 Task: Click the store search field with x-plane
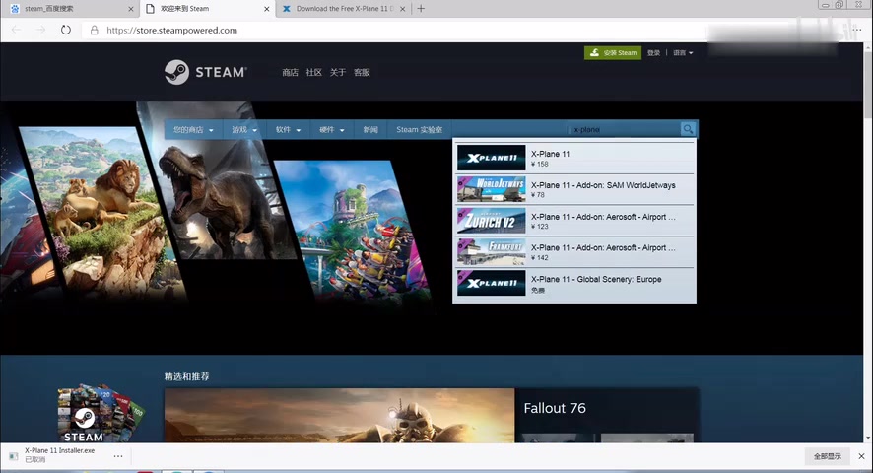coord(625,129)
